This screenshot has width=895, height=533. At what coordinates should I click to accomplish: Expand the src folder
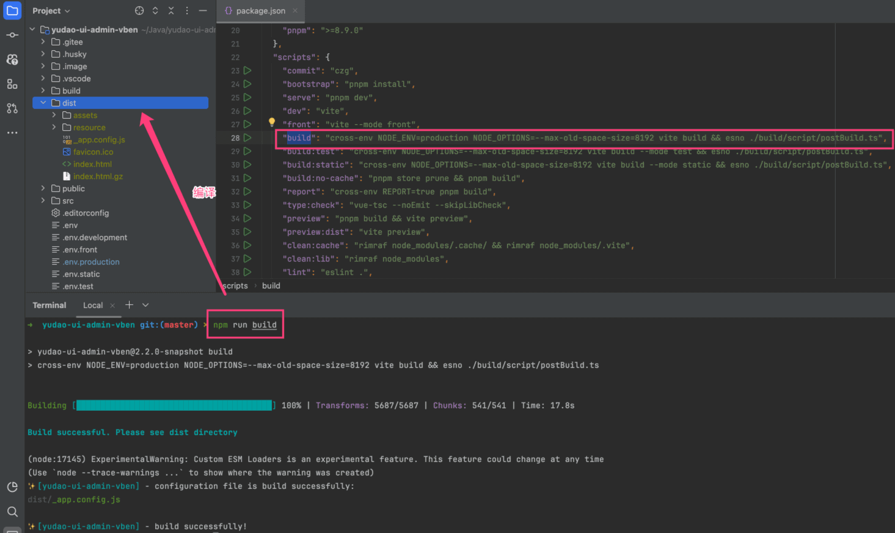[x=43, y=200]
